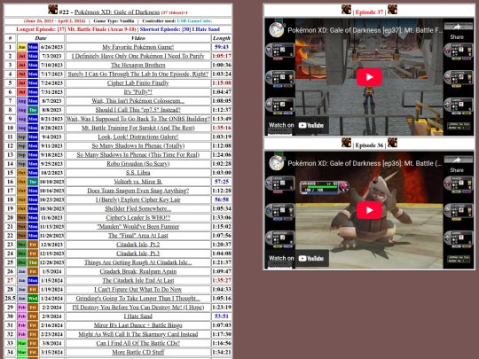The height and width of the screenshot is (359, 479).
Task: Open "Wait, This Isn't Pokémon Colosseum..." link
Action: click(138, 101)
